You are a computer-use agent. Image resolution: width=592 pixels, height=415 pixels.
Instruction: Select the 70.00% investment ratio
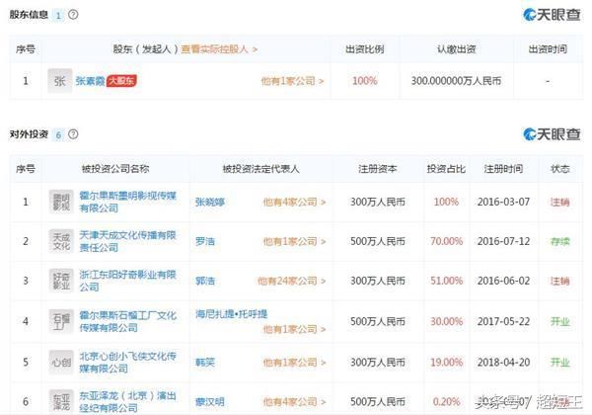[x=446, y=241]
